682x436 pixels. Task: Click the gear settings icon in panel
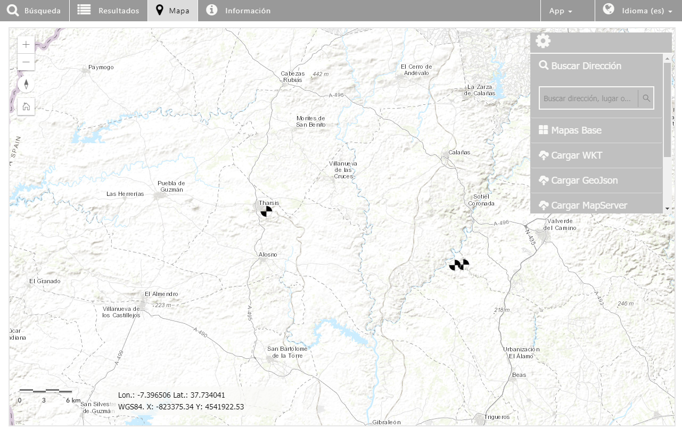543,41
